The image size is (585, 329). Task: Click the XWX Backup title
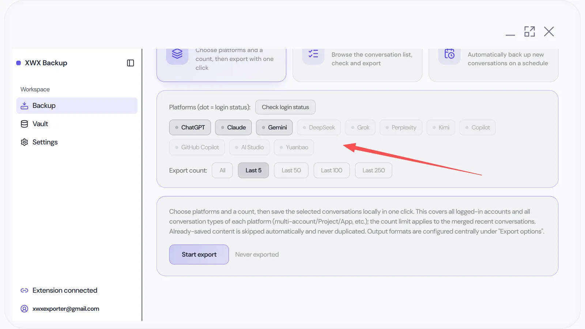click(x=46, y=63)
